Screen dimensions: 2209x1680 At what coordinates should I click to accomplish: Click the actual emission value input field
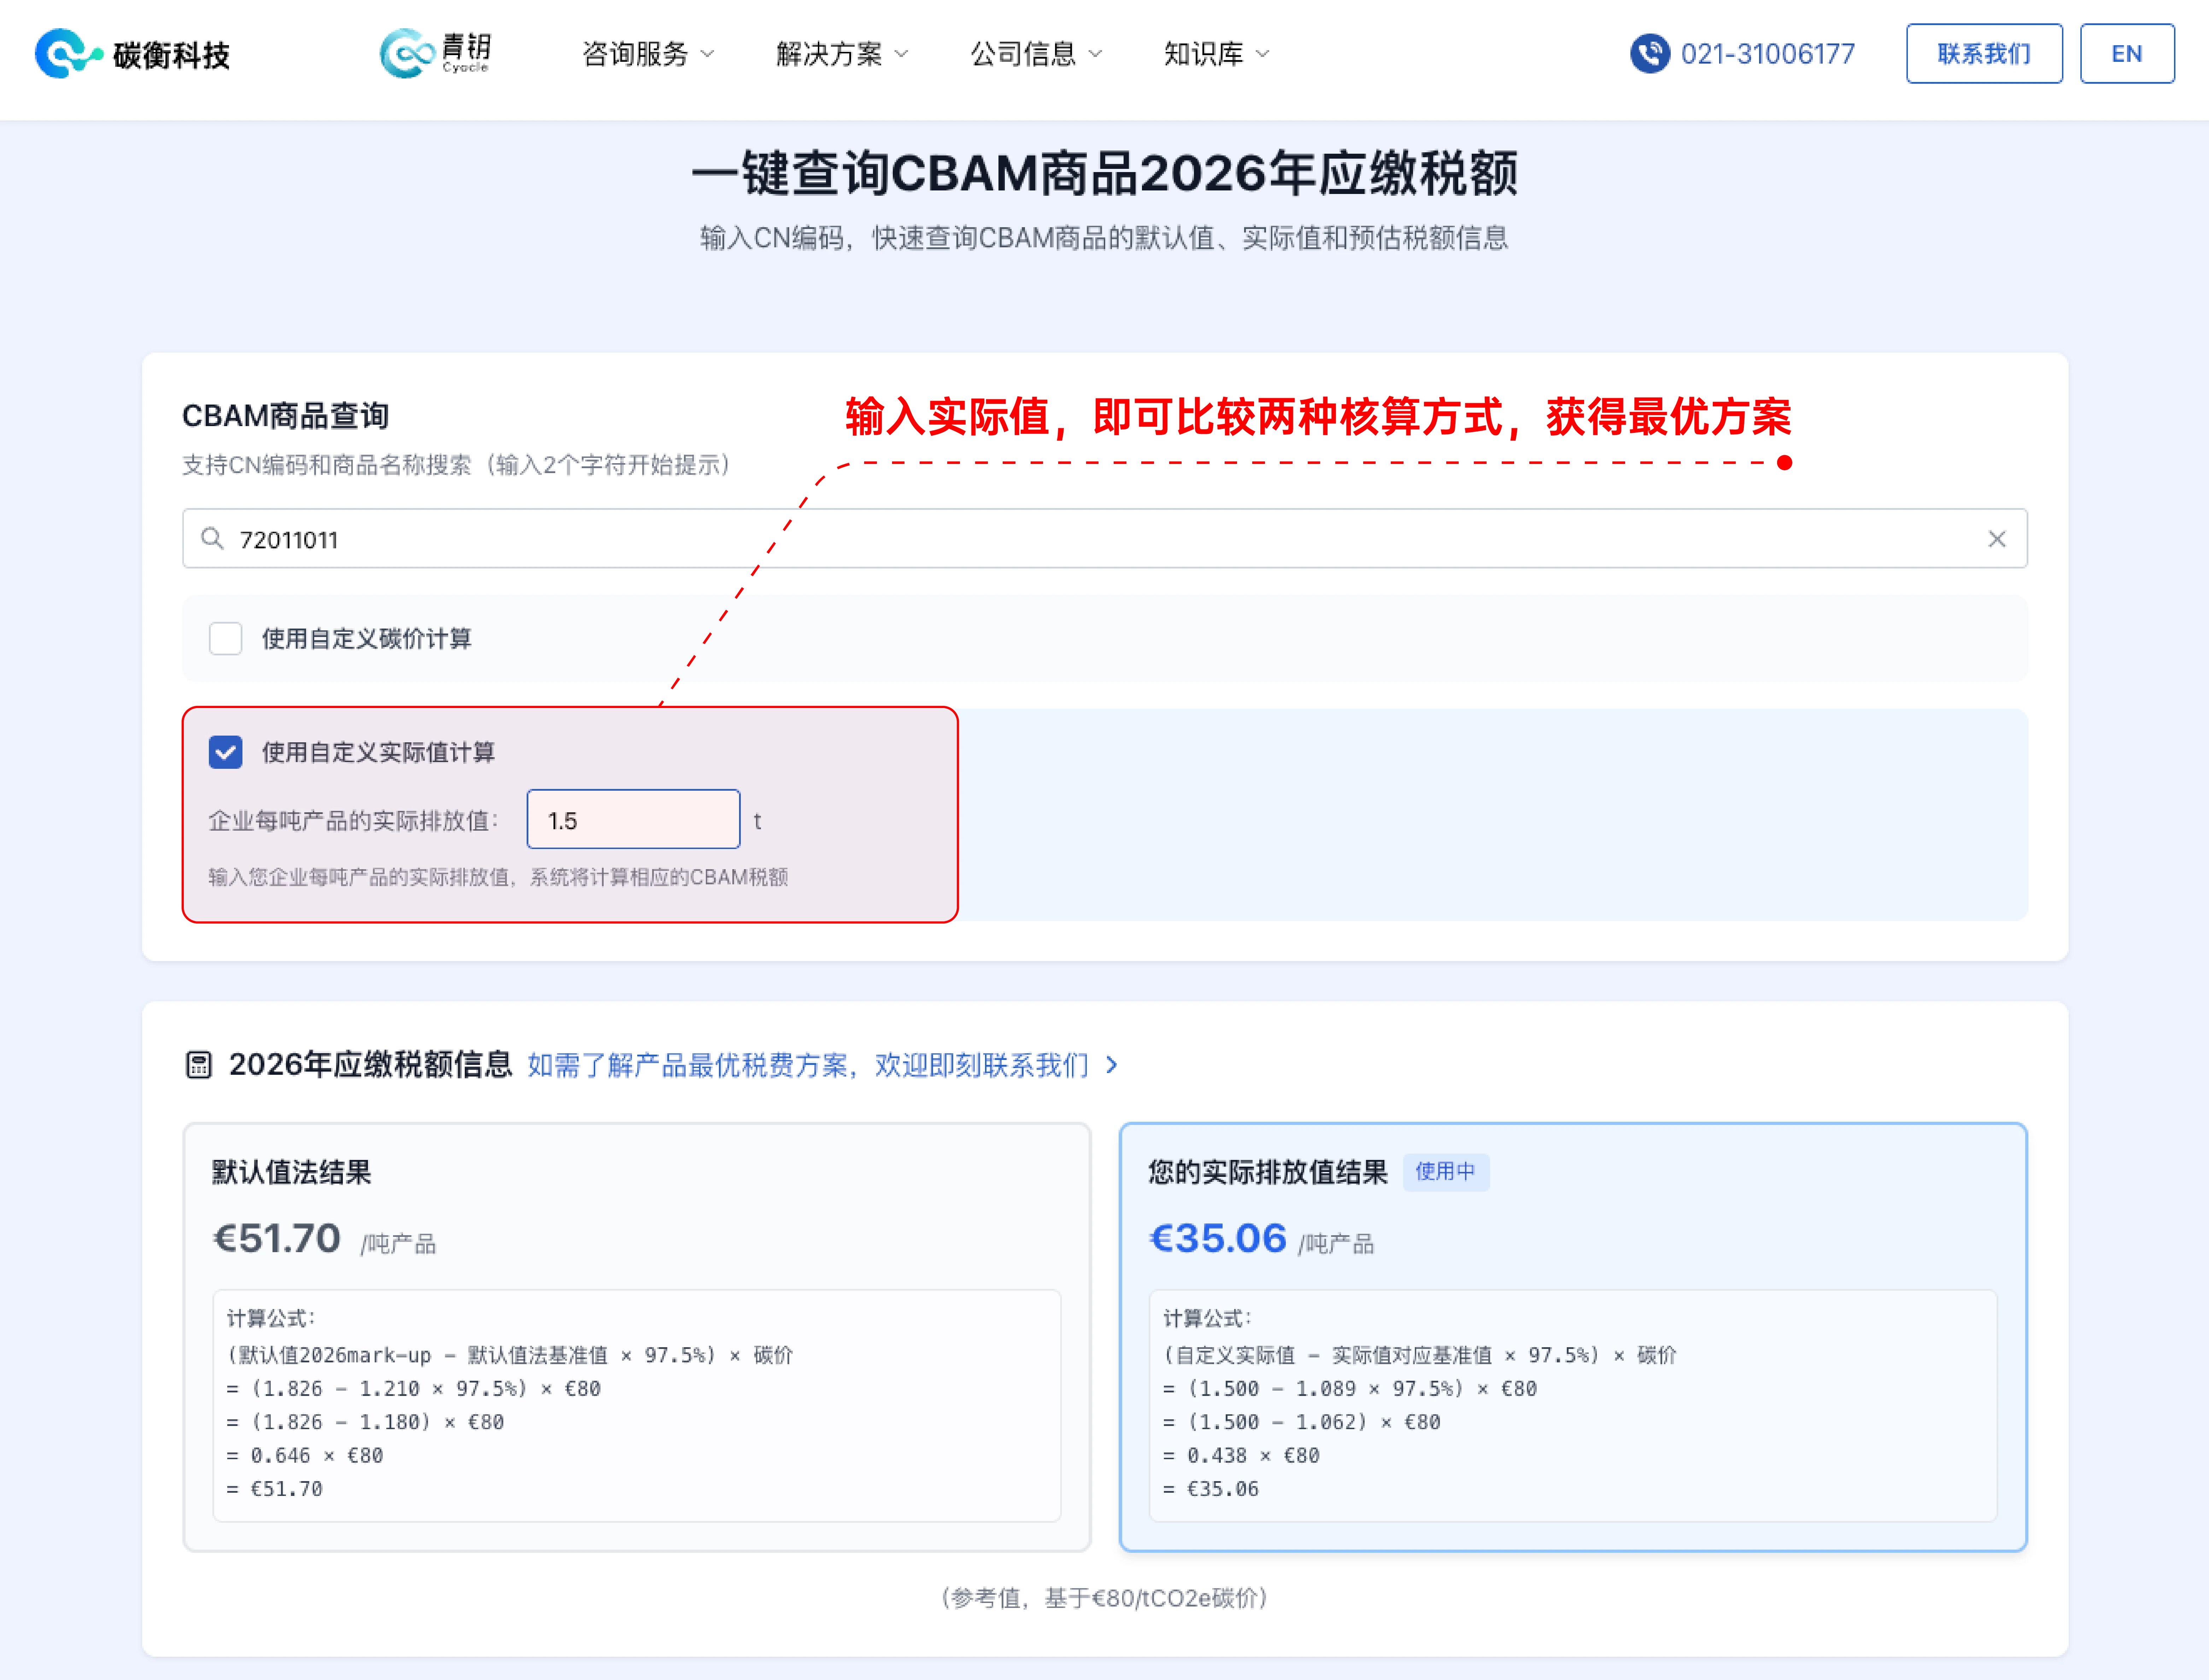633,820
